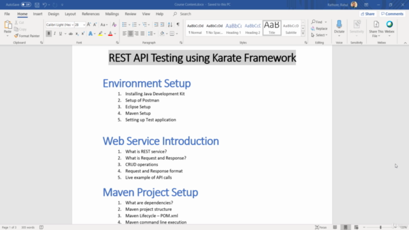Image resolution: width=409 pixels, height=230 pixels.
Task: Switch to the Insert tab
Action: pyautogui.click(x=38, y=14)
